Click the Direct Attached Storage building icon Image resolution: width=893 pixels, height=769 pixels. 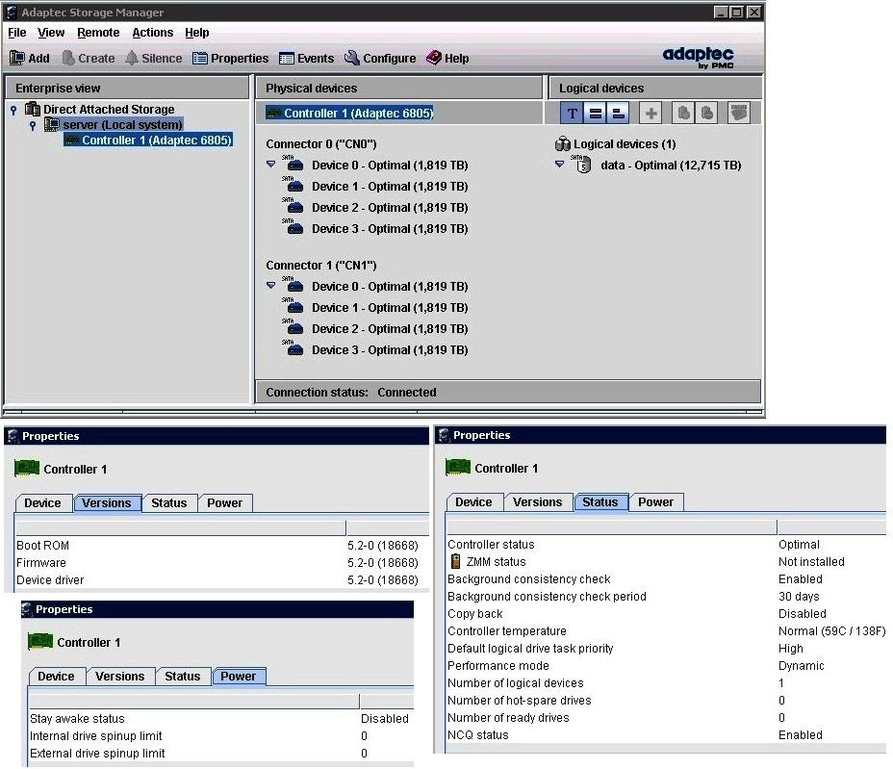pos(33,108)
